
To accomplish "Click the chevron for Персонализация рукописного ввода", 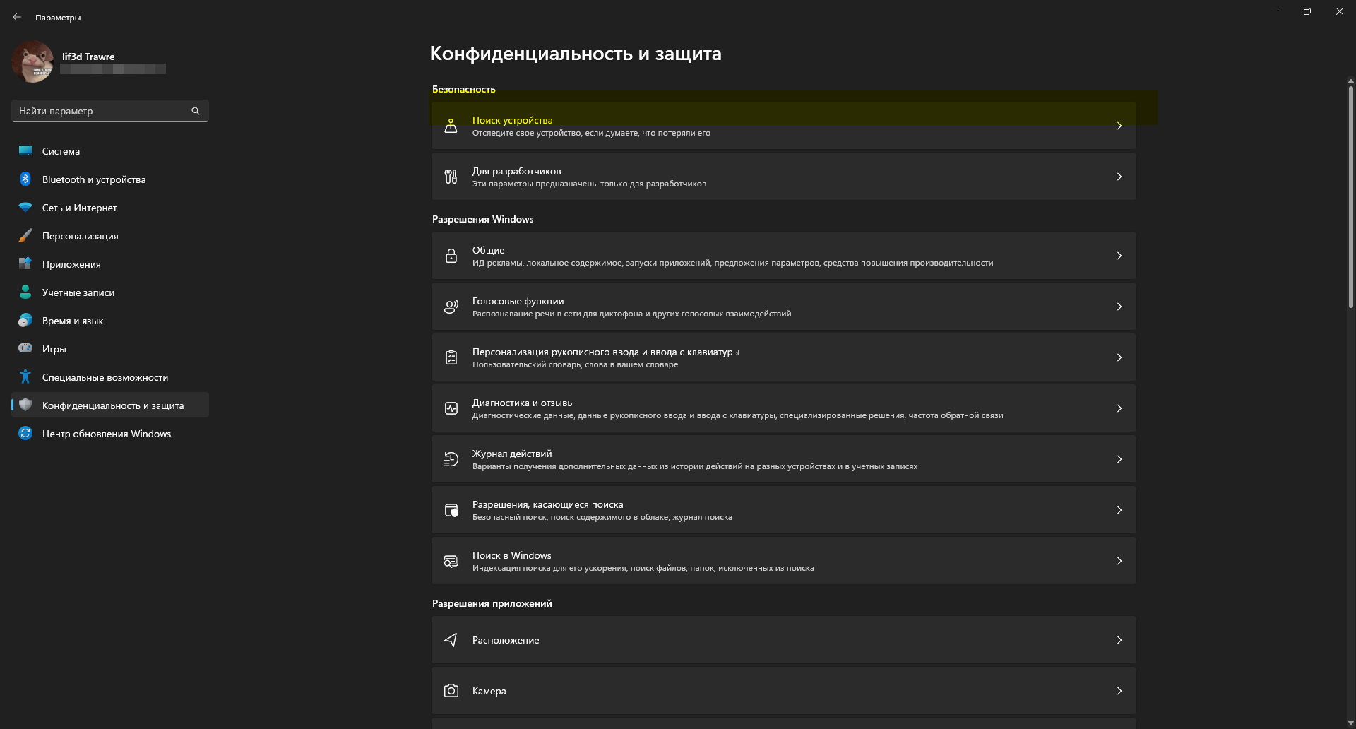I will (1119, 357).
